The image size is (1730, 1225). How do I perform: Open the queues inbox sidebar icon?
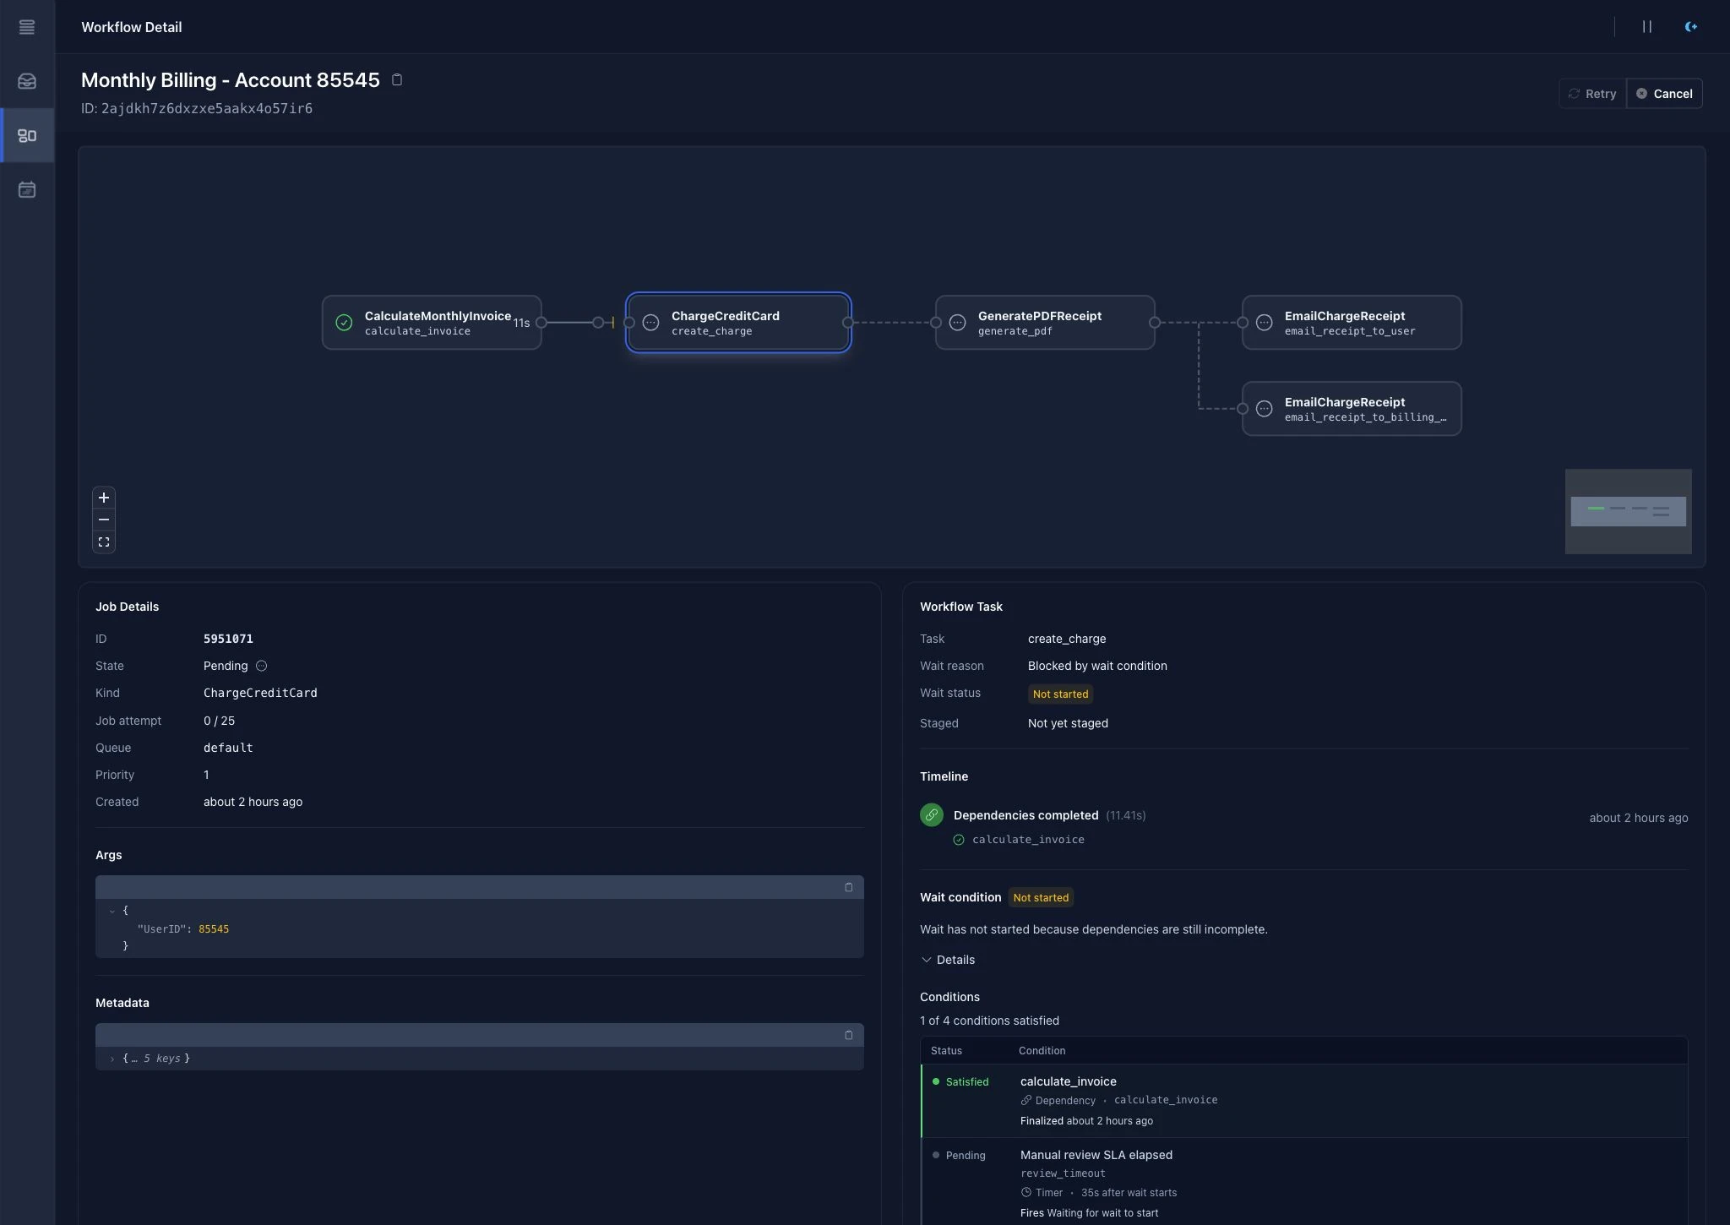pos(27,81)
